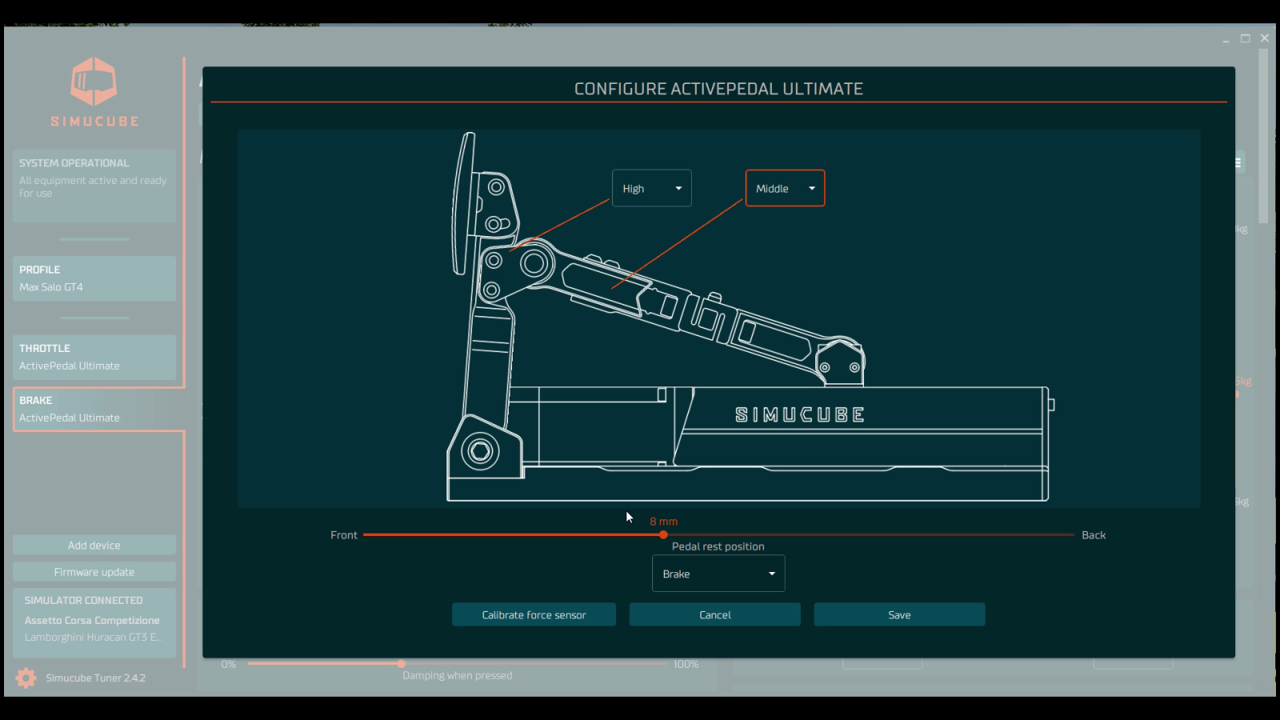Click Simucube Tuner 2.4.2 version text
Image resolution: width=1280 pixels, height=720 pixels.
click(x=95, y=678)
